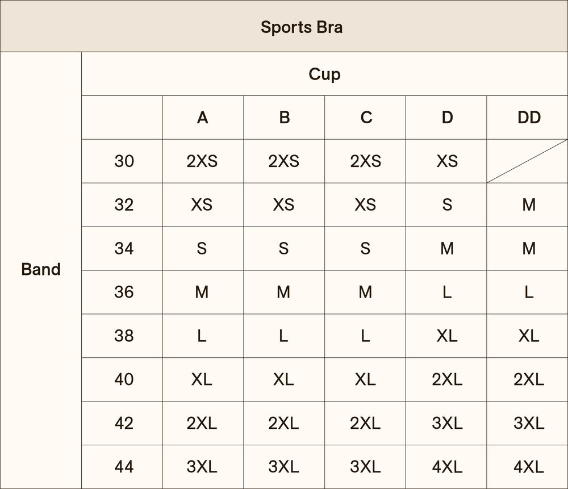
Task: Select the XL cell for 40 C
Action: tap(365, 379)
